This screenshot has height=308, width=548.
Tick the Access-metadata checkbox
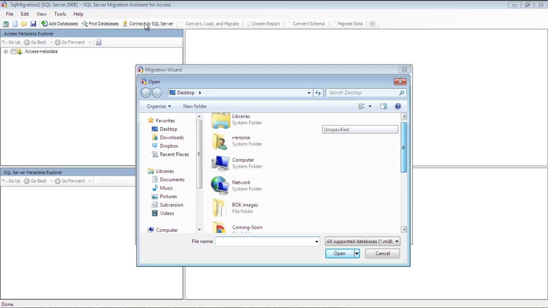point(13,51)
